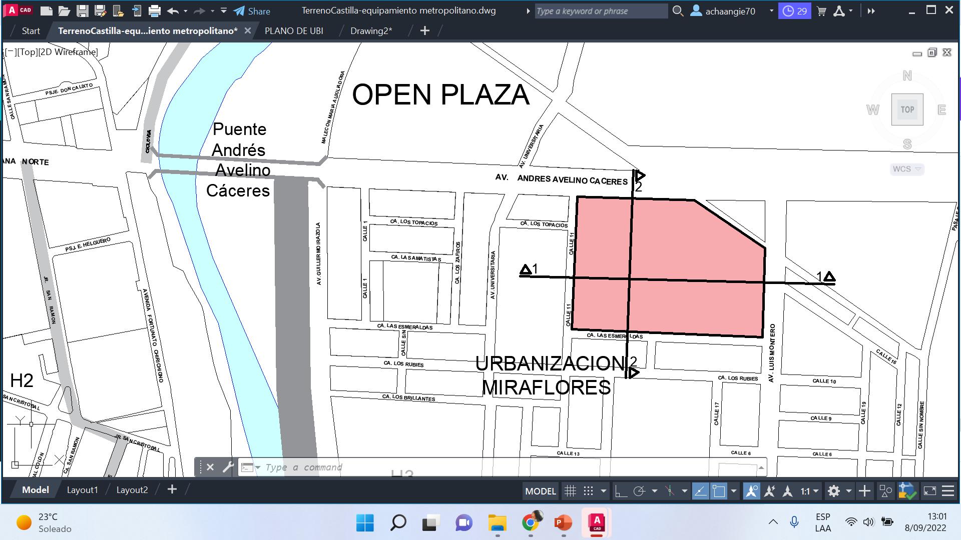961x540 pixels.
Task: Click MODEL space status button
Action: [541, 491]
